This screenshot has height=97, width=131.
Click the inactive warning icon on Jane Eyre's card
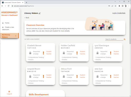tap(111, 76)
